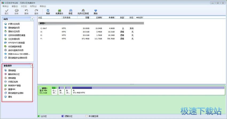This screenshot has width=227, height=119.
Task: Click the 状态 column header
Action: pyautogui.click(x=130, y=18)
